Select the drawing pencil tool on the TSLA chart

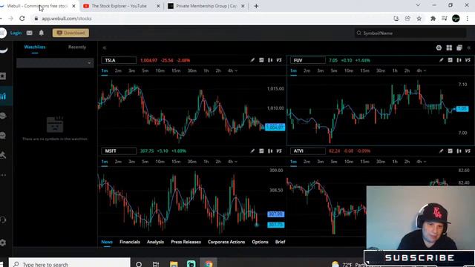252,60
